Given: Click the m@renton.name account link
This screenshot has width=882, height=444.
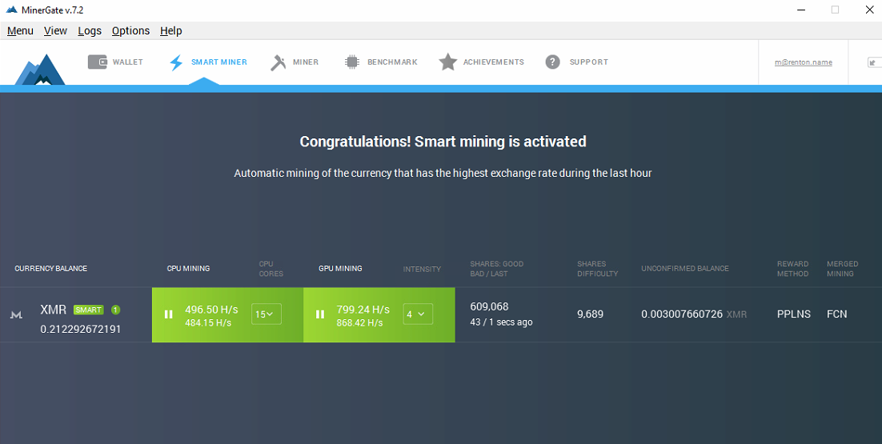Looking at the screenshot, I should [x=804, y=62].
